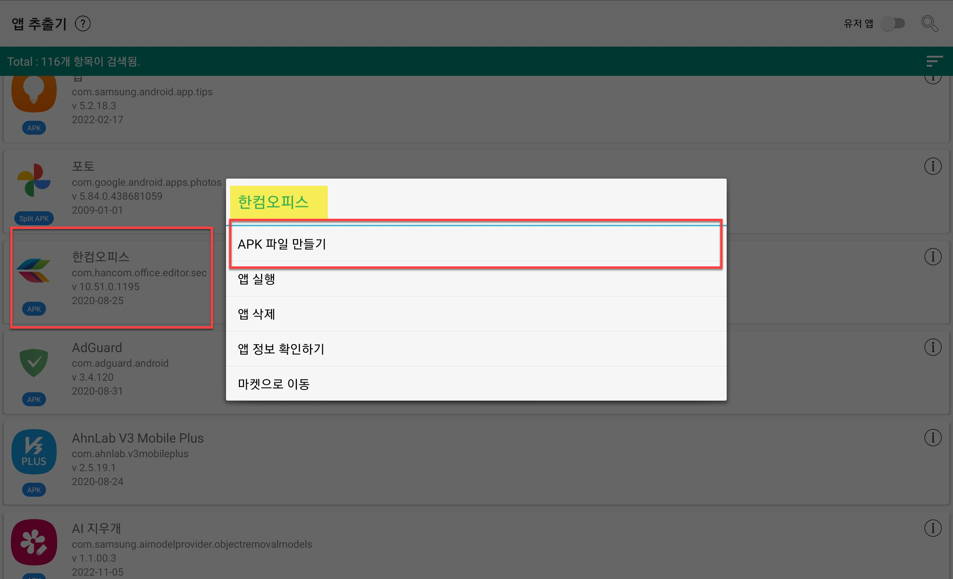Viewport: 953px width, 579px height.
Task: Open the help question mark icon
Action: pyautogui.click(x=82, y=23)
